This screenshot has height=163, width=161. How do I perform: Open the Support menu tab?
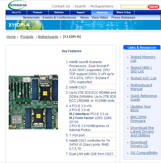[x=81, y=12]
